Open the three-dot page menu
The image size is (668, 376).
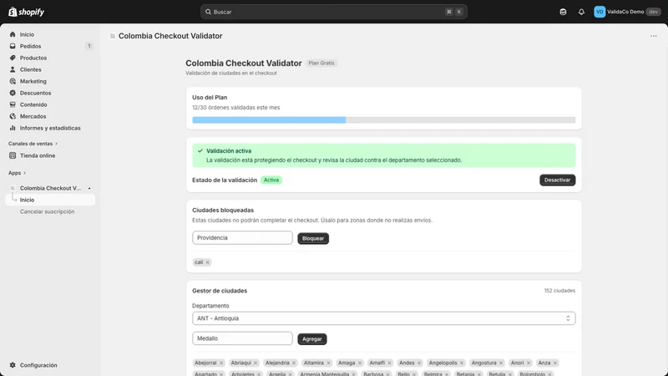654,36
